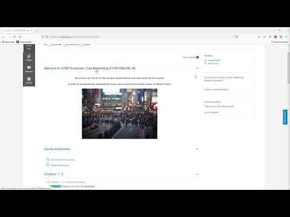The image size is (290, 217).
Task: Click the green extension icon in toolbar
Action: (281, 37)
